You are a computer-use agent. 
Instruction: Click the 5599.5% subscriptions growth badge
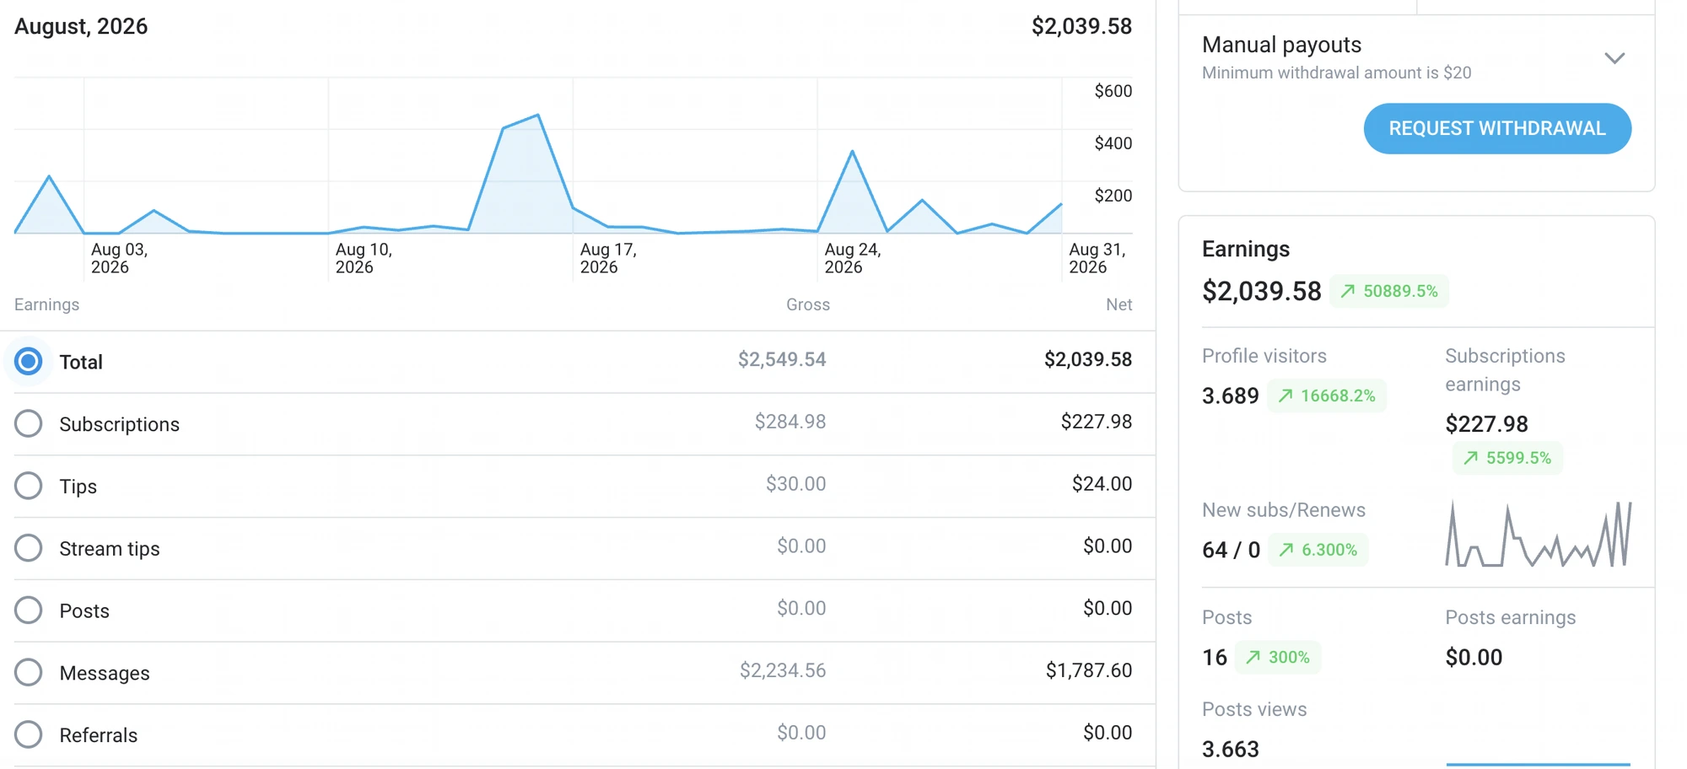[x=1507, y=458]
